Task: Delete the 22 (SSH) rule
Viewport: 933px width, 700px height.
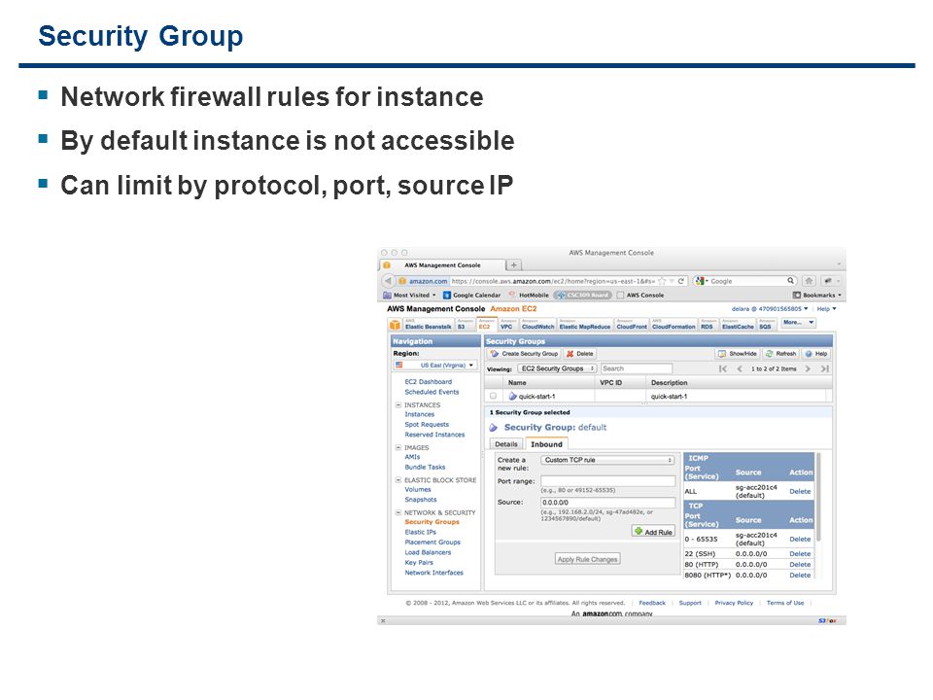Action: pyautogui.click(x=800, y=553)
